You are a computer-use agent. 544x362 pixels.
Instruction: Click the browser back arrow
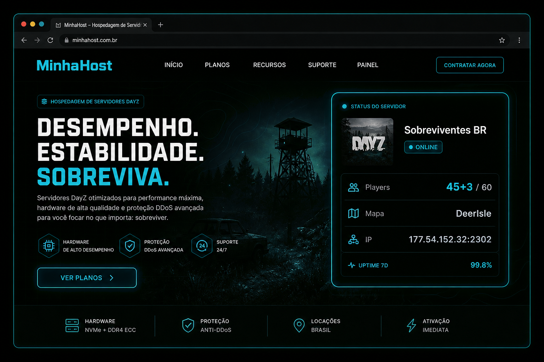tap(24, 40)
